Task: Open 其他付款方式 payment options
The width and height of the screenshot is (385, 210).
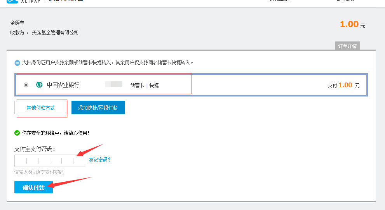Action: pos(40,108)
